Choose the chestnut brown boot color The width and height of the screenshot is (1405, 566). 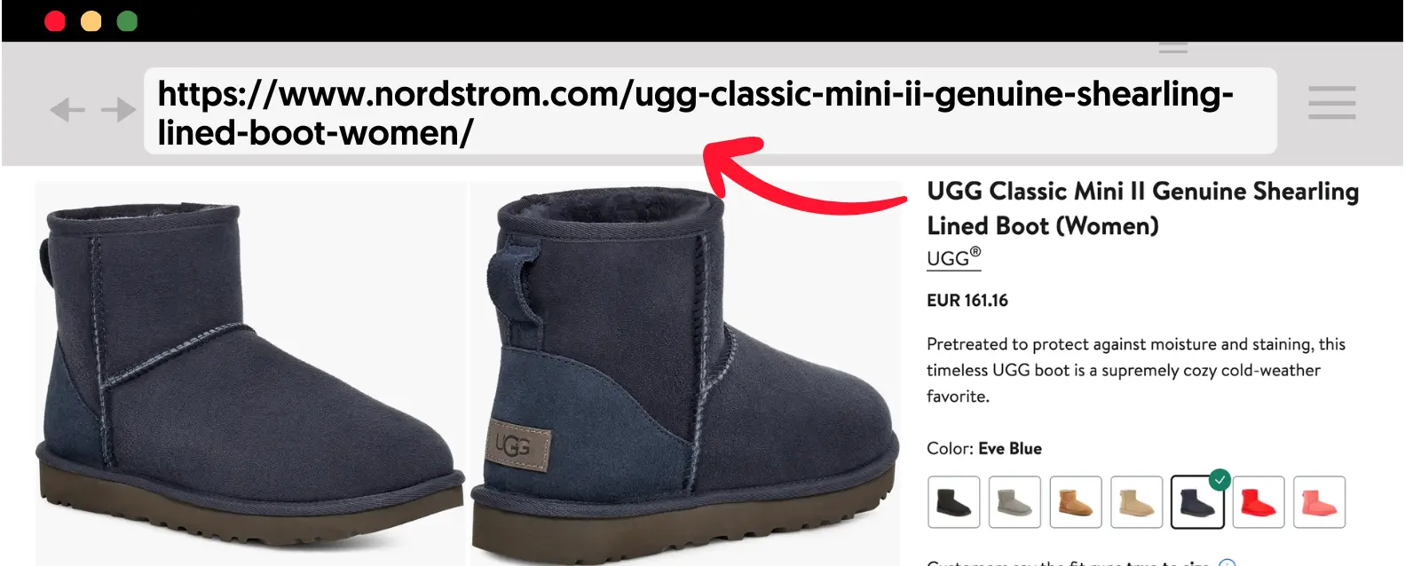point(1076,502)
